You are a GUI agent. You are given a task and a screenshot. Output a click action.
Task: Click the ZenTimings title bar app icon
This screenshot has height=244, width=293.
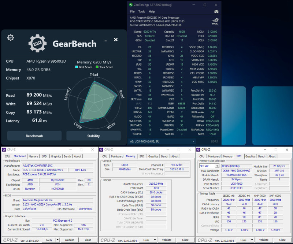131,5
